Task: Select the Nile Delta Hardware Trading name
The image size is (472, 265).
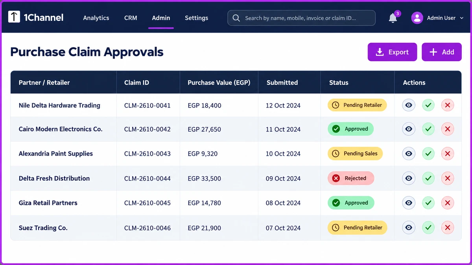Action: (x=59, y=105)
